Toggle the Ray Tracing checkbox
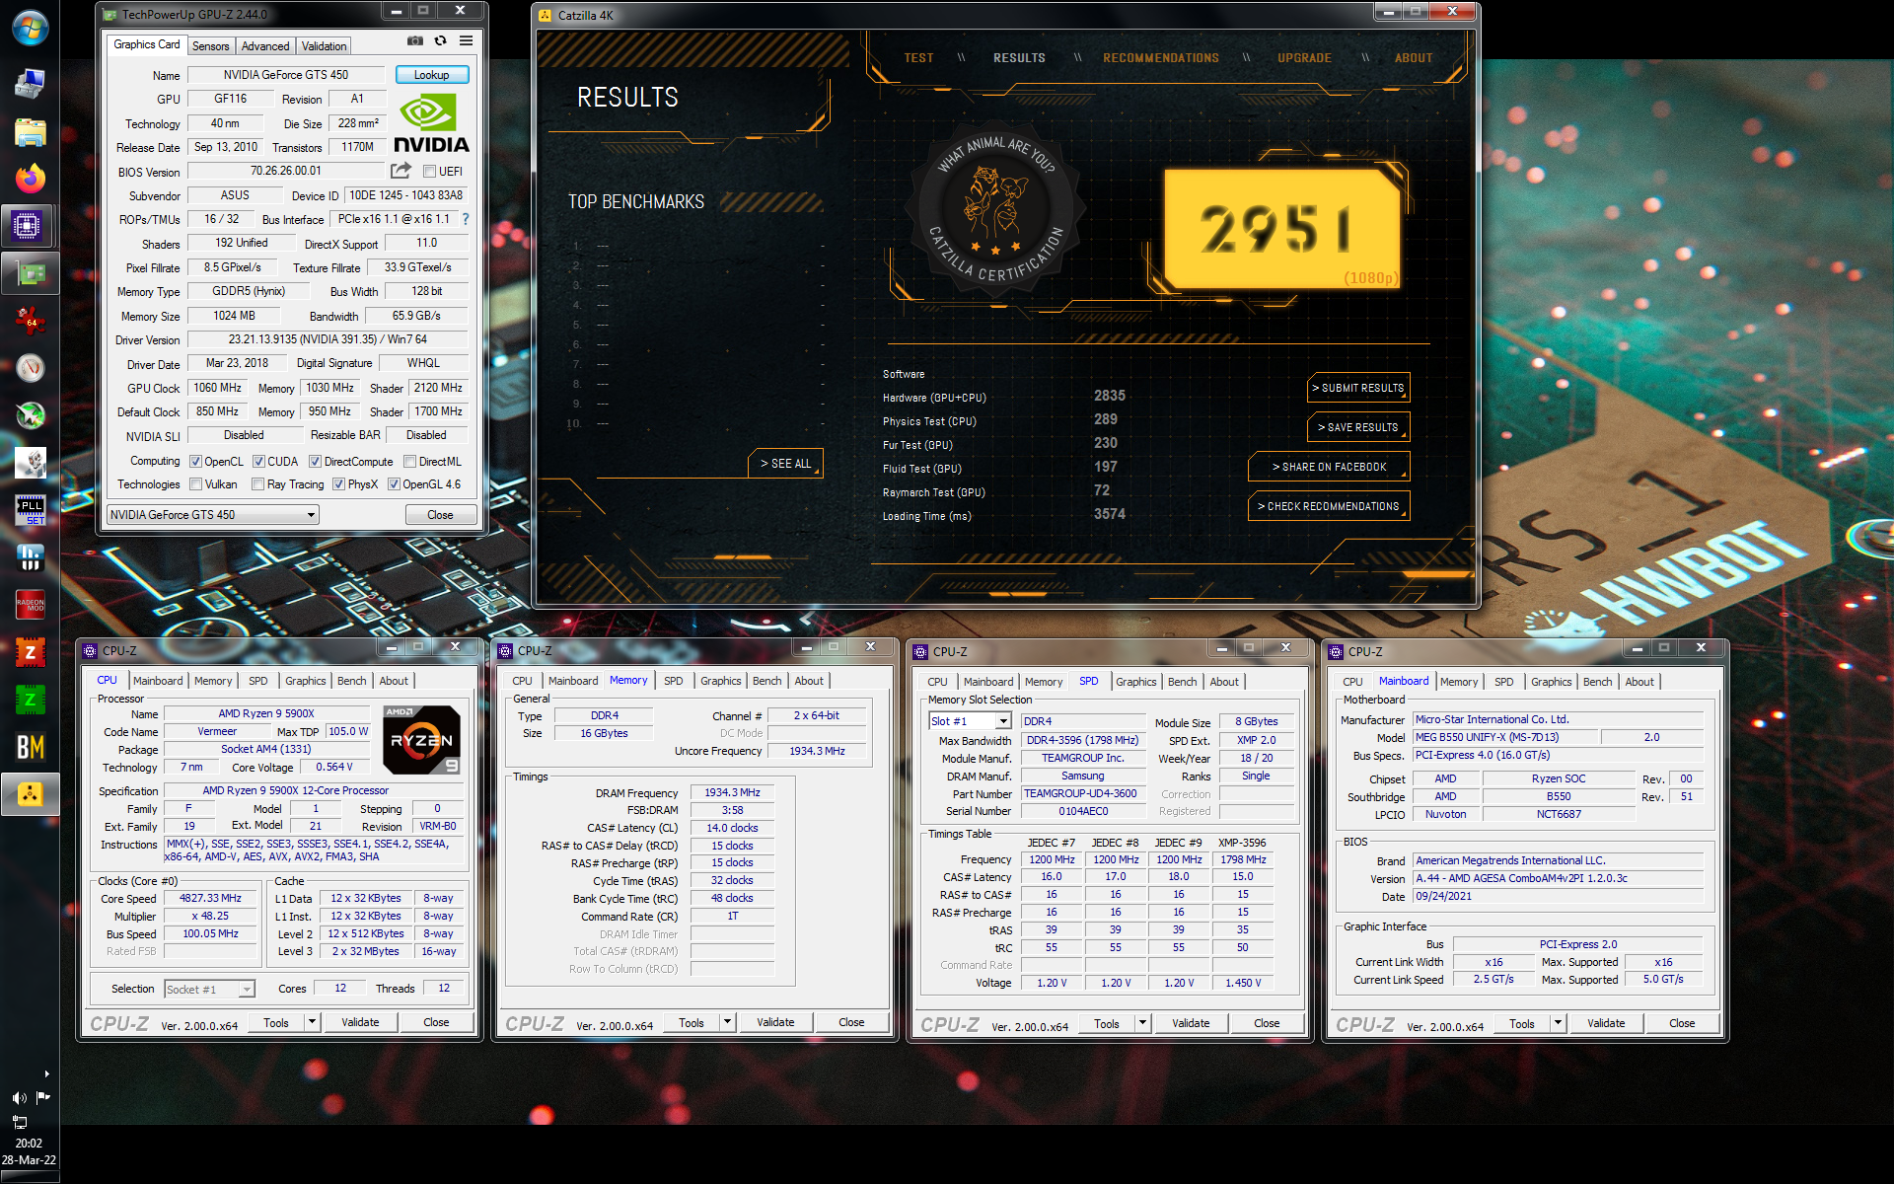Viewport: 1894px width, 1184px height. [x=257, y=484]
